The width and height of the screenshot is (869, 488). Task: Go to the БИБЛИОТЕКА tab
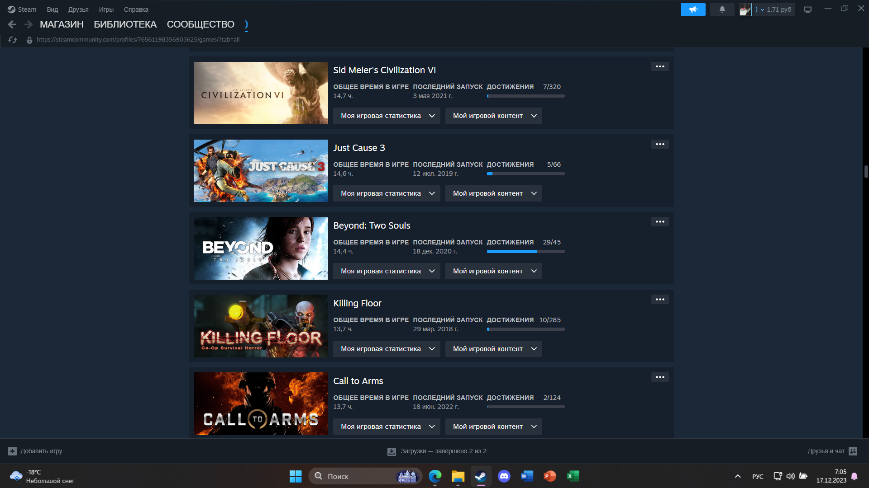click(x=125, y=24)
